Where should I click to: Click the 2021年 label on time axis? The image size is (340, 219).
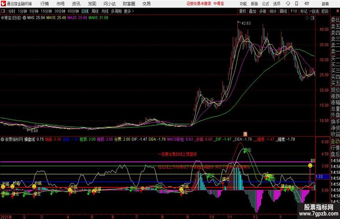pos(6,217)
